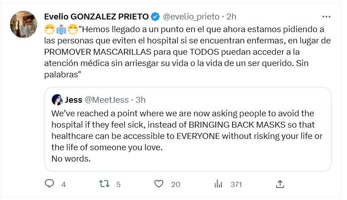
Task: Click the blue verified badge
Action: pyautogui.click(x=155, y=17)
